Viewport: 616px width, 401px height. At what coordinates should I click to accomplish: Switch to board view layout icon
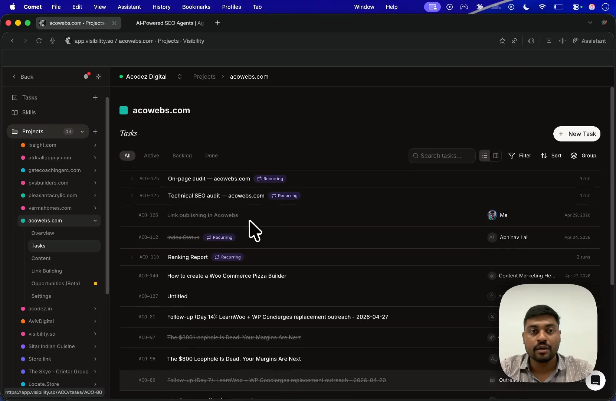[x=496, y=156]
